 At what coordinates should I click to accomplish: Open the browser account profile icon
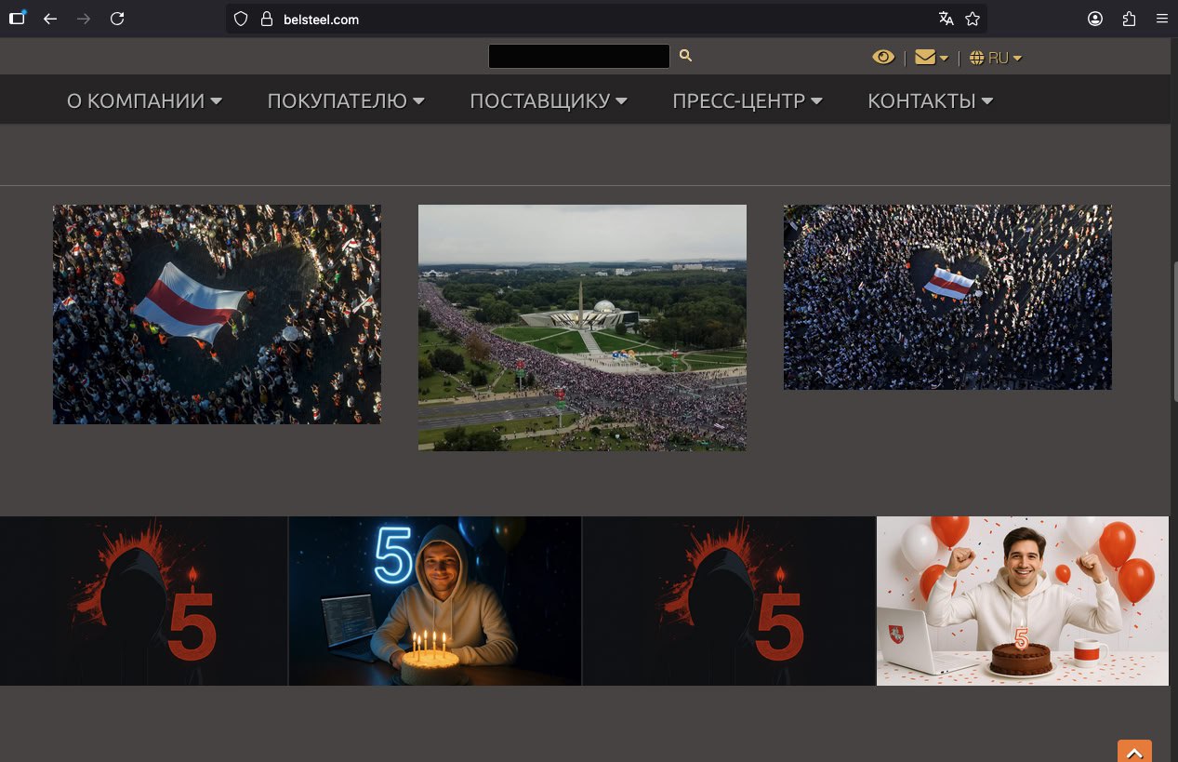[x=1095, y=19]
